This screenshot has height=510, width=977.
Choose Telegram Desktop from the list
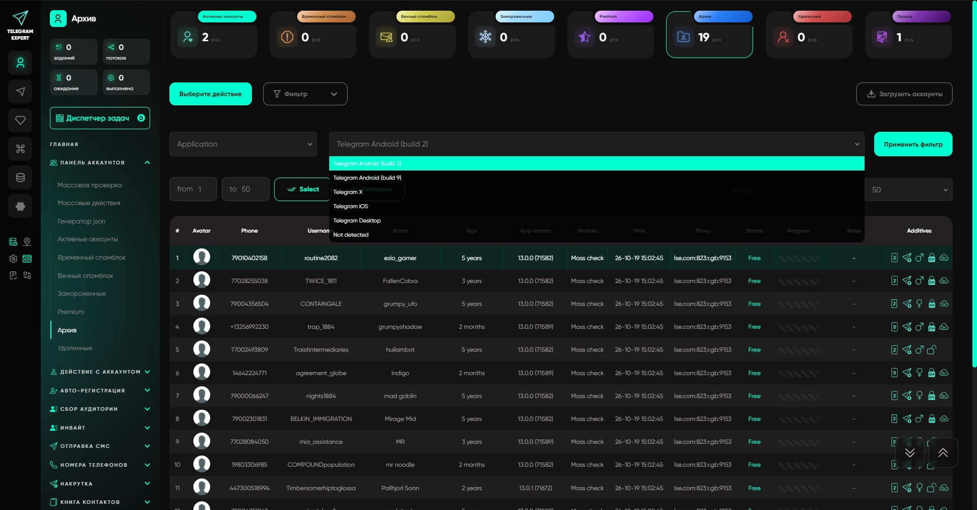pyautogui.click(x=357, y=220)
